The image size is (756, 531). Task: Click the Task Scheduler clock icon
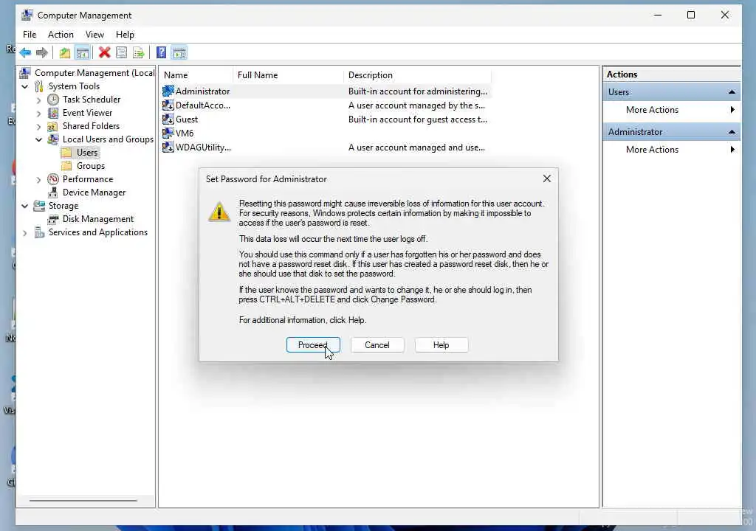(53, 100)
